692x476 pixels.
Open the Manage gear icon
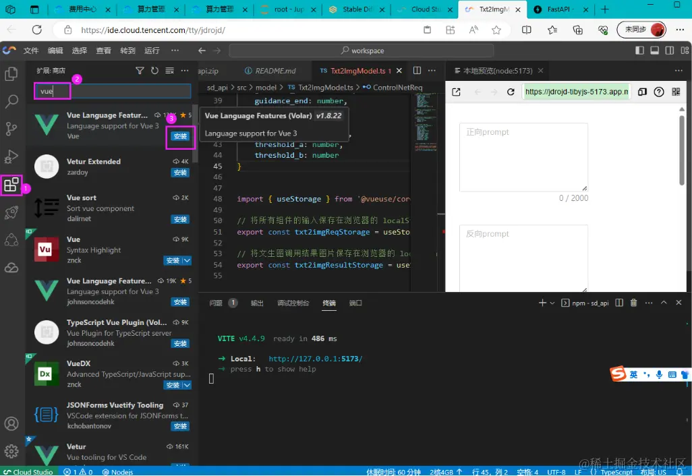11,451
